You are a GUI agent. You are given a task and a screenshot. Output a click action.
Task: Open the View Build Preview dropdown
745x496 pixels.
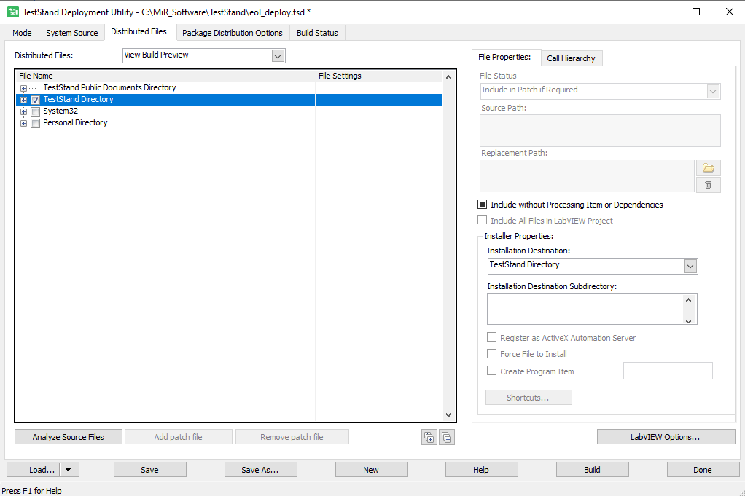pos(278,56)
